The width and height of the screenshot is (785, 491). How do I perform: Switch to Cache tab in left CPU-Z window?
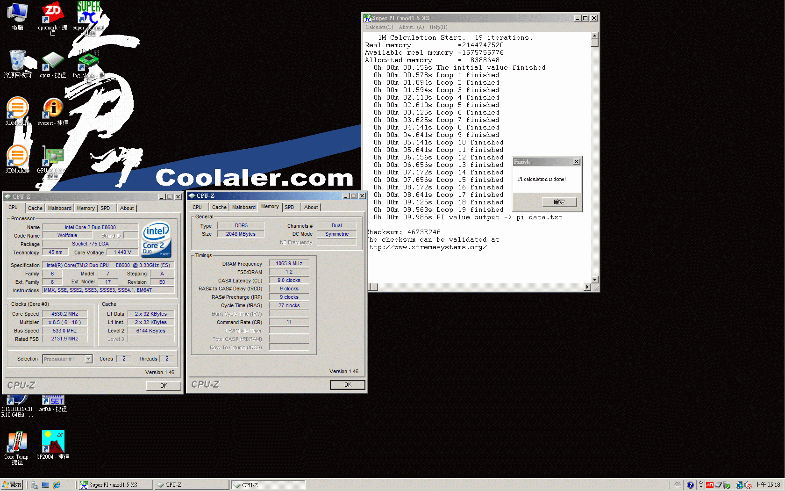(x=35, y=208)
